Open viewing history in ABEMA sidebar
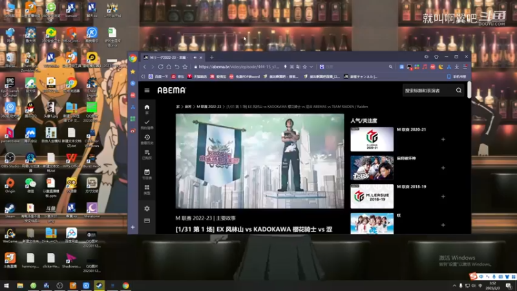Viewport: 517px width, 291px height. 147,140
